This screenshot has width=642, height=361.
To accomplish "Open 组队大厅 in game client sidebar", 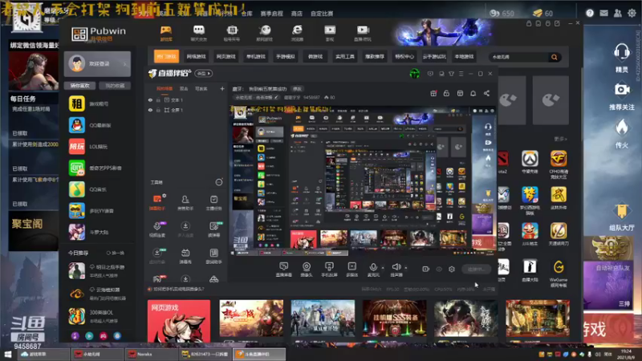I will tap(621, 217).
